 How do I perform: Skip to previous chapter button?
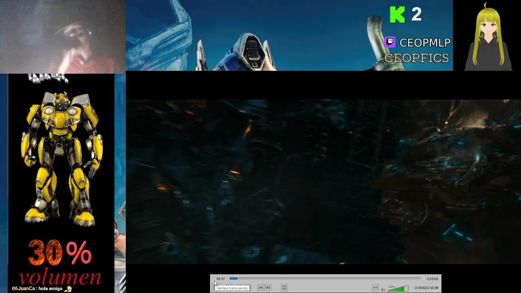(260, 287)
